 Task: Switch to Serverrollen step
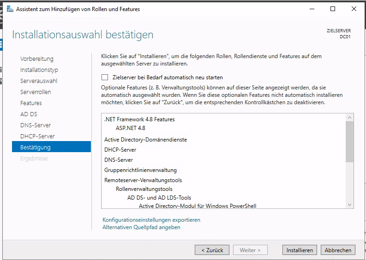point(36,92)
